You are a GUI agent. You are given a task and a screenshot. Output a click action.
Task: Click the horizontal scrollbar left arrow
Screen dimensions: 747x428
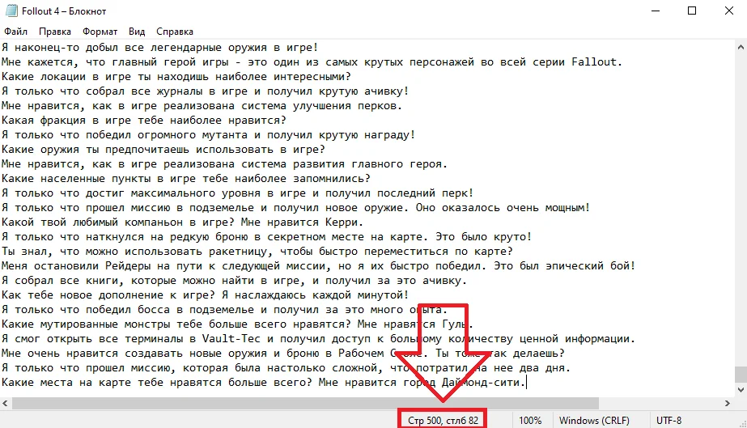click(5, 403)
